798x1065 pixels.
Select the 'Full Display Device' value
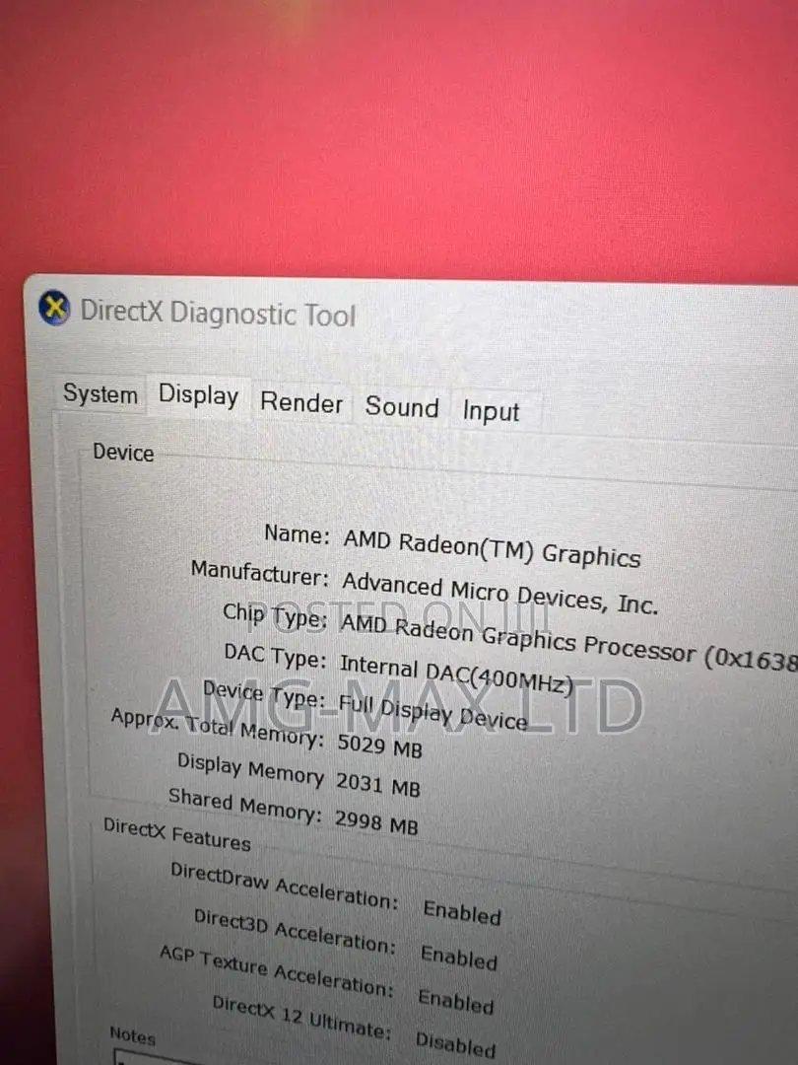432,711
